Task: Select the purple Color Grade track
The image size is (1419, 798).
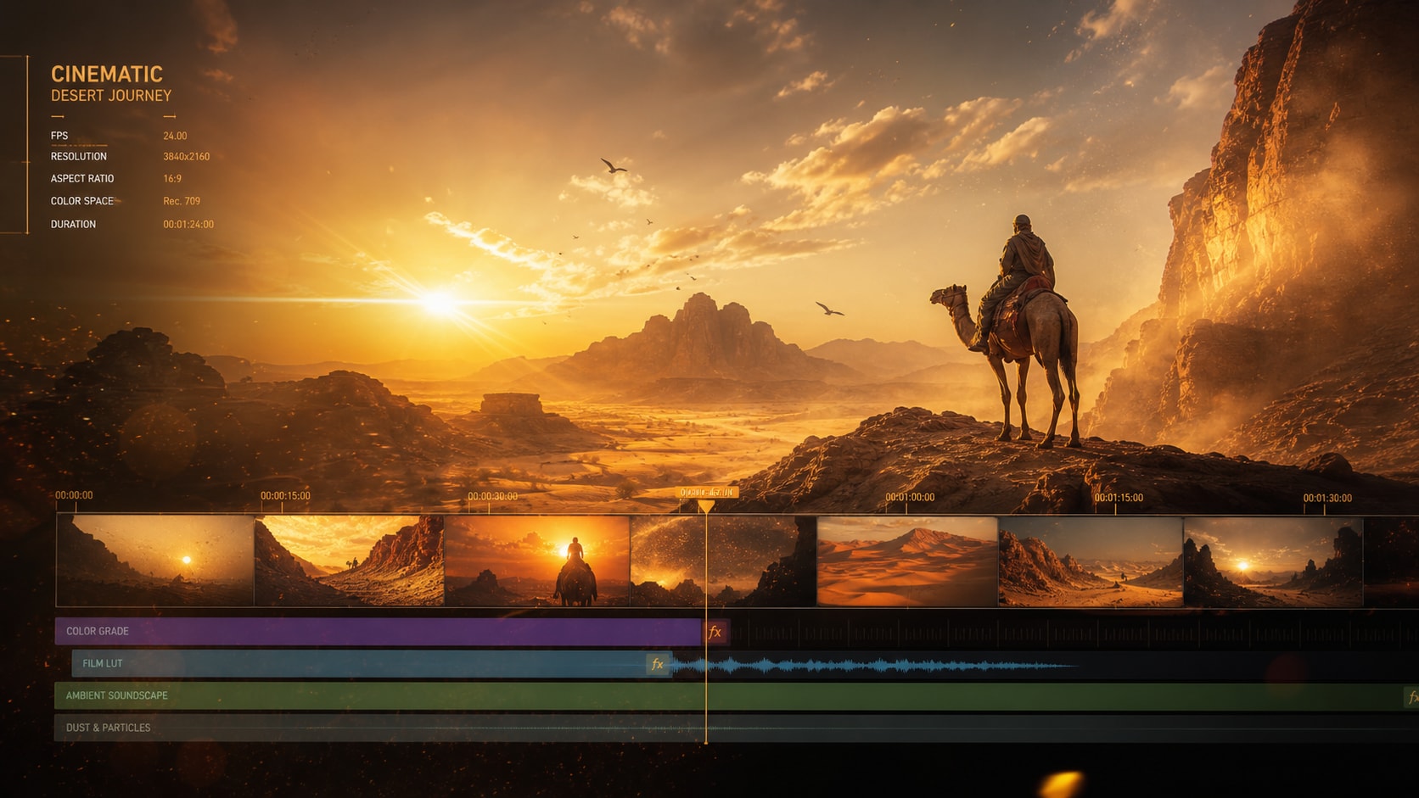Action: click(x=379, y=632)
